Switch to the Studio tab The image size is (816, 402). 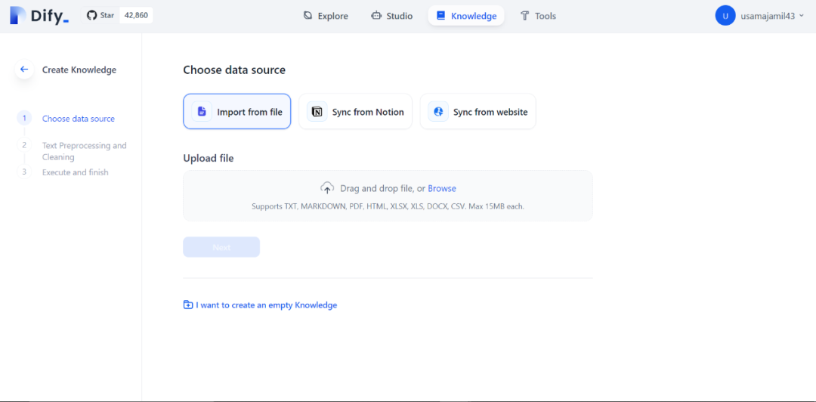tap(391, 16)
